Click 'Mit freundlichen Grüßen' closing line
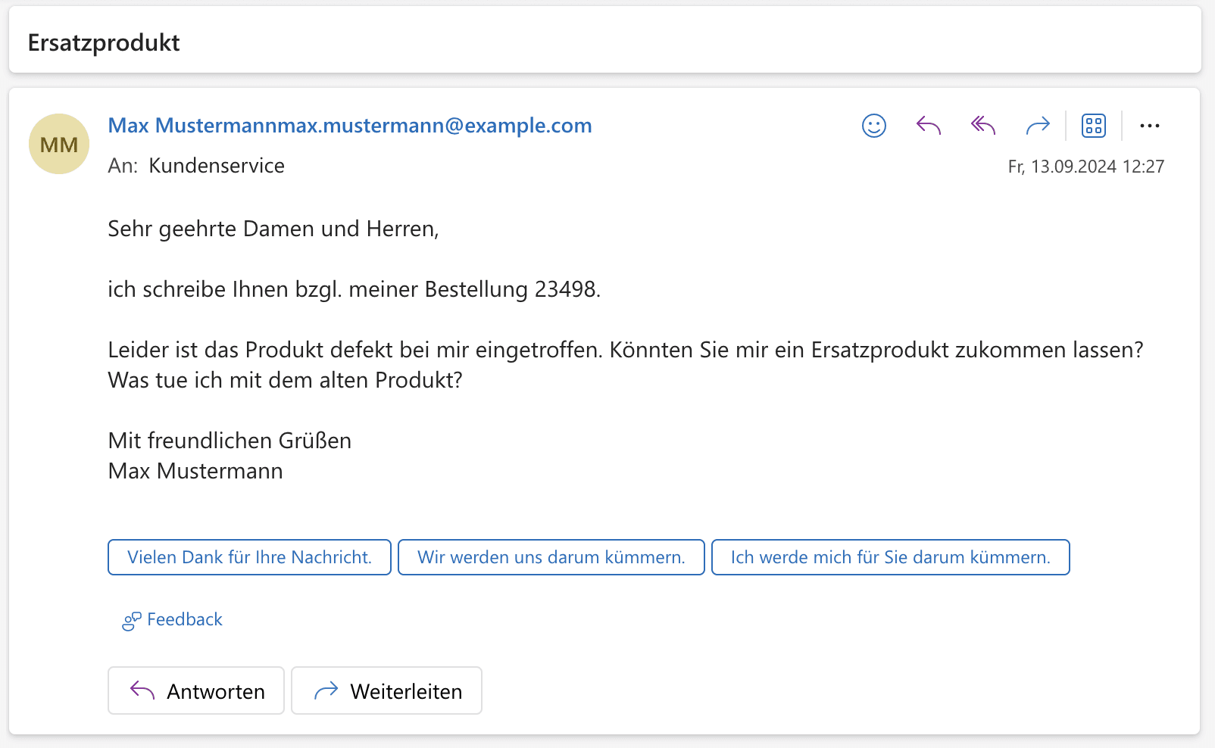Screen dimensions: 1215x748 pyautogui.click(x=230, y=441)
